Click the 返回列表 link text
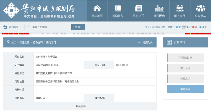The height and width of the screenshot is (111, 211). (x=148, y=43)
